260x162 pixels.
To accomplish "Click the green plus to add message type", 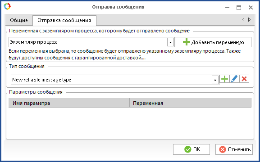I will point(224,79).
